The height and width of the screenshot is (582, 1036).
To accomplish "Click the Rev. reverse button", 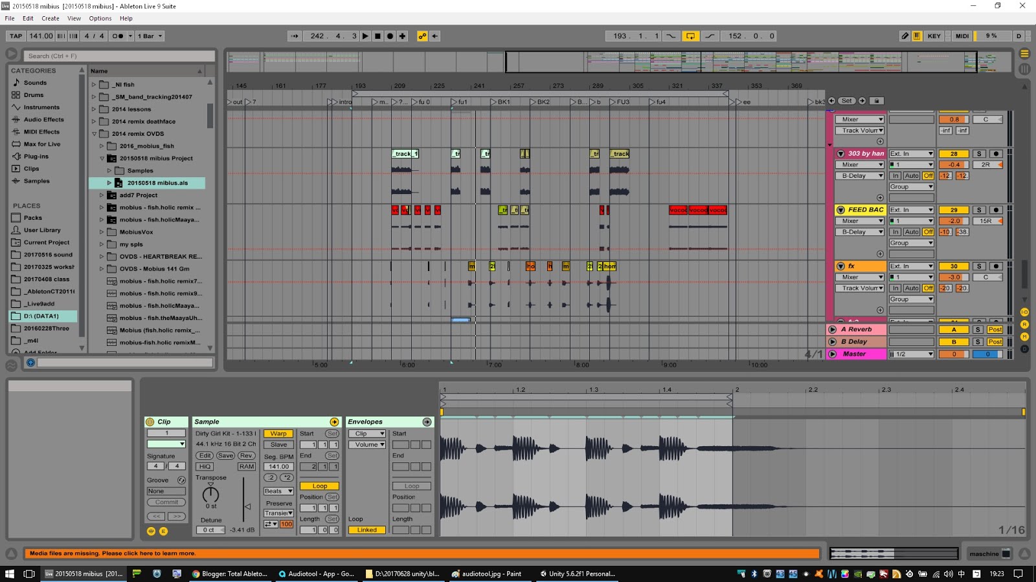I will point(246,456).
